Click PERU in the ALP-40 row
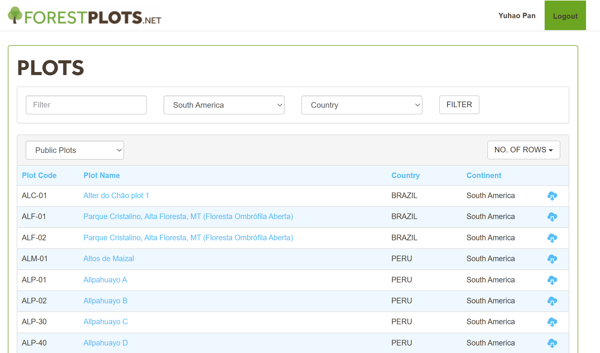600x353 pixels. pos(401,343)
